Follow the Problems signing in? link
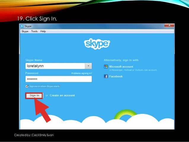The width and height of the screenshot is (189, 142). pos(81,73)
